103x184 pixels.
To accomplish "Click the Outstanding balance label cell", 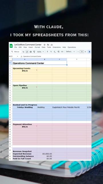I will click(x=25, y=156).
